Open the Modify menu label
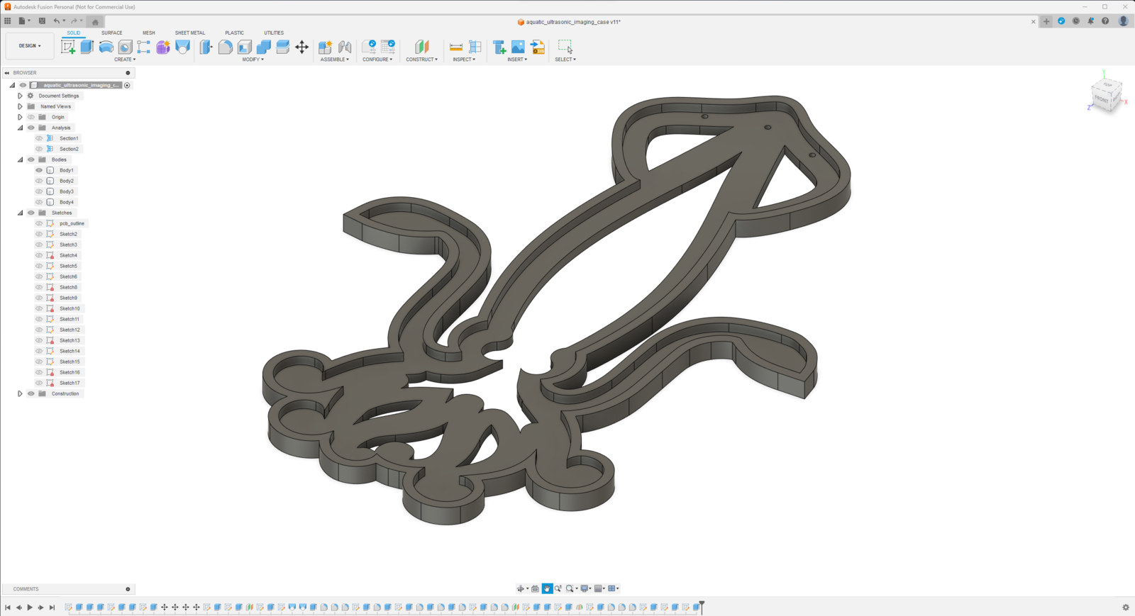 click(x=253, y=60)
